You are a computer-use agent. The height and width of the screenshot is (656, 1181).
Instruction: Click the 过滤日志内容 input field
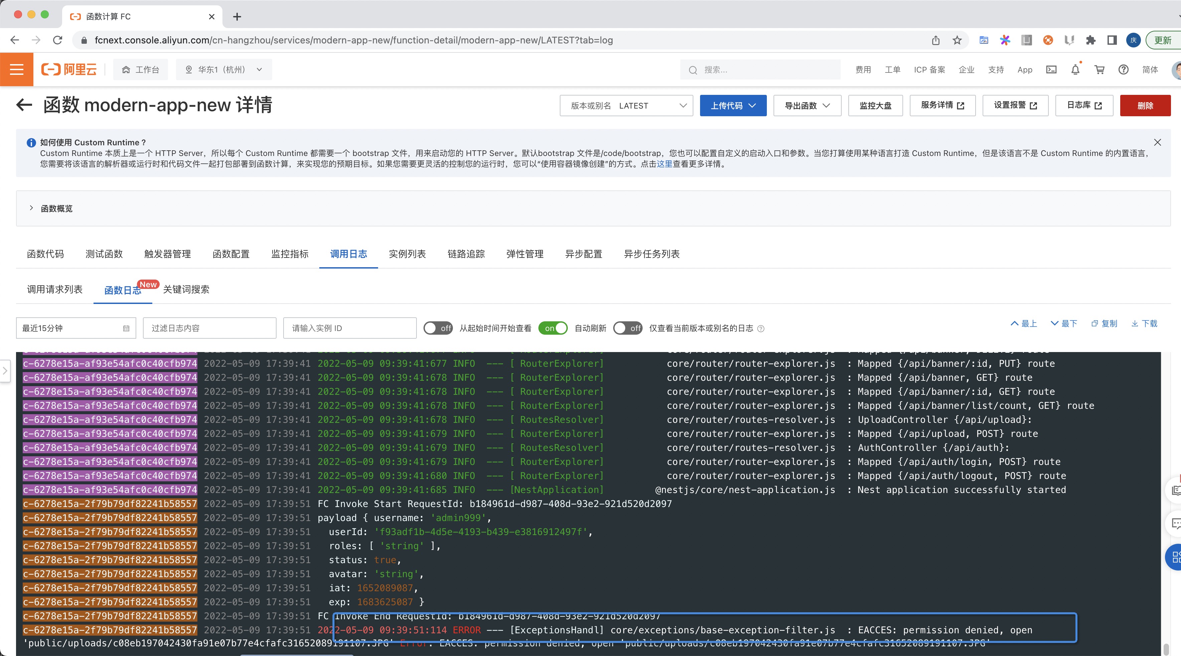209,328
